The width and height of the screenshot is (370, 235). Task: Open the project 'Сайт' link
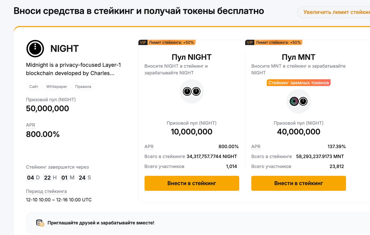click(x=34, y=86)
